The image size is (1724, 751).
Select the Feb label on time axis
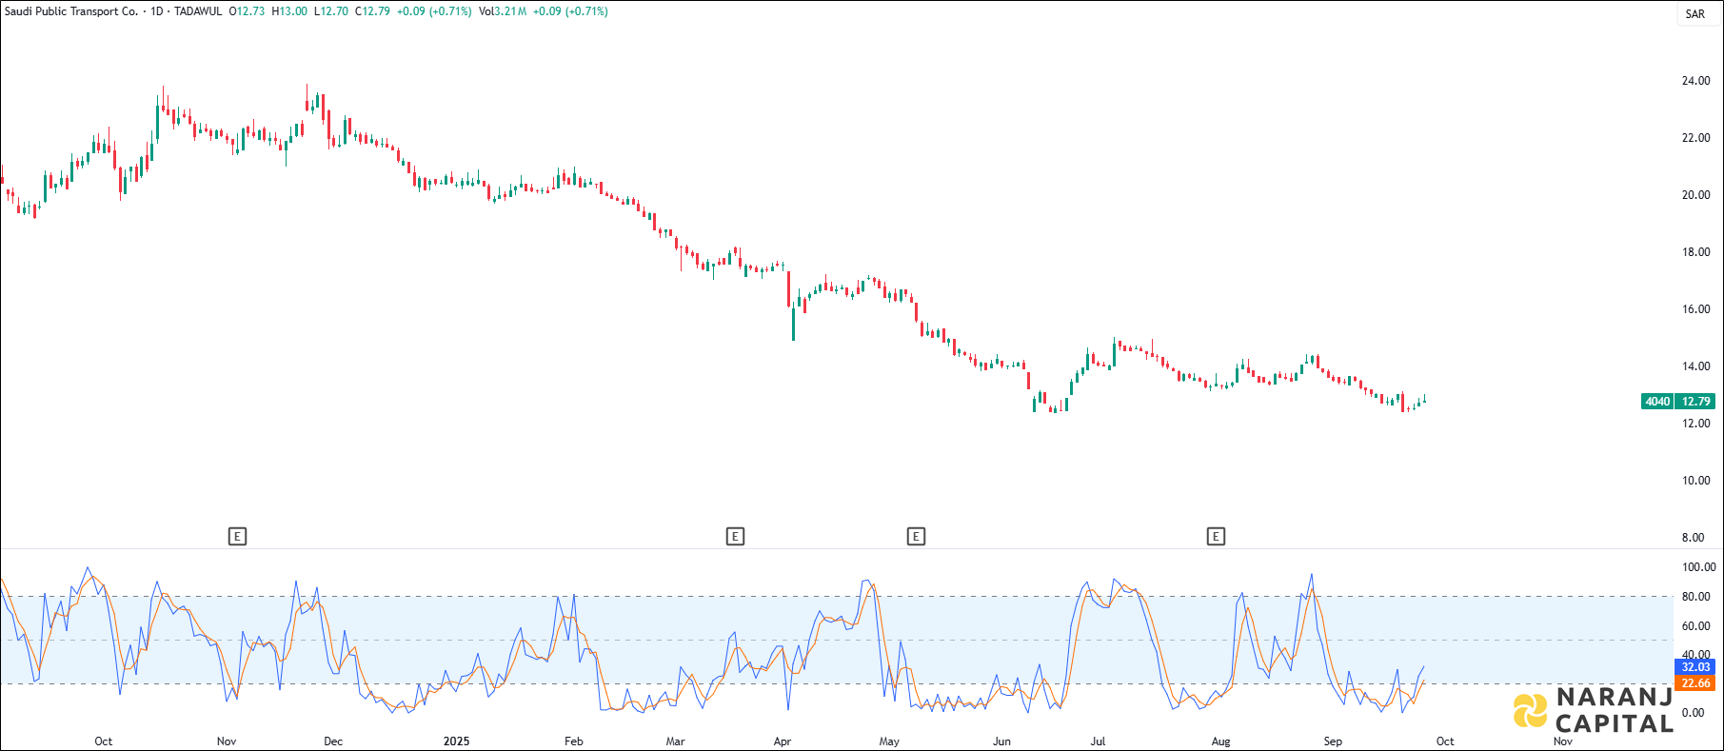574,741
